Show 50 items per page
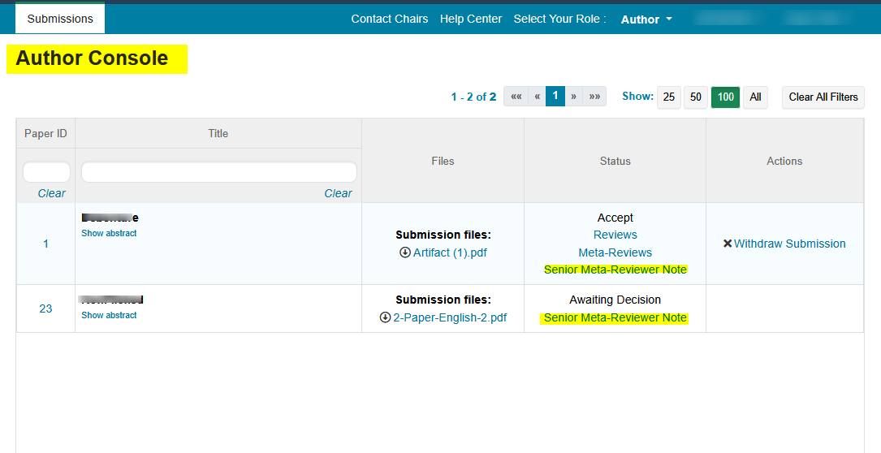Viewport: 881px width, 453px height. [x=696, y=97]
